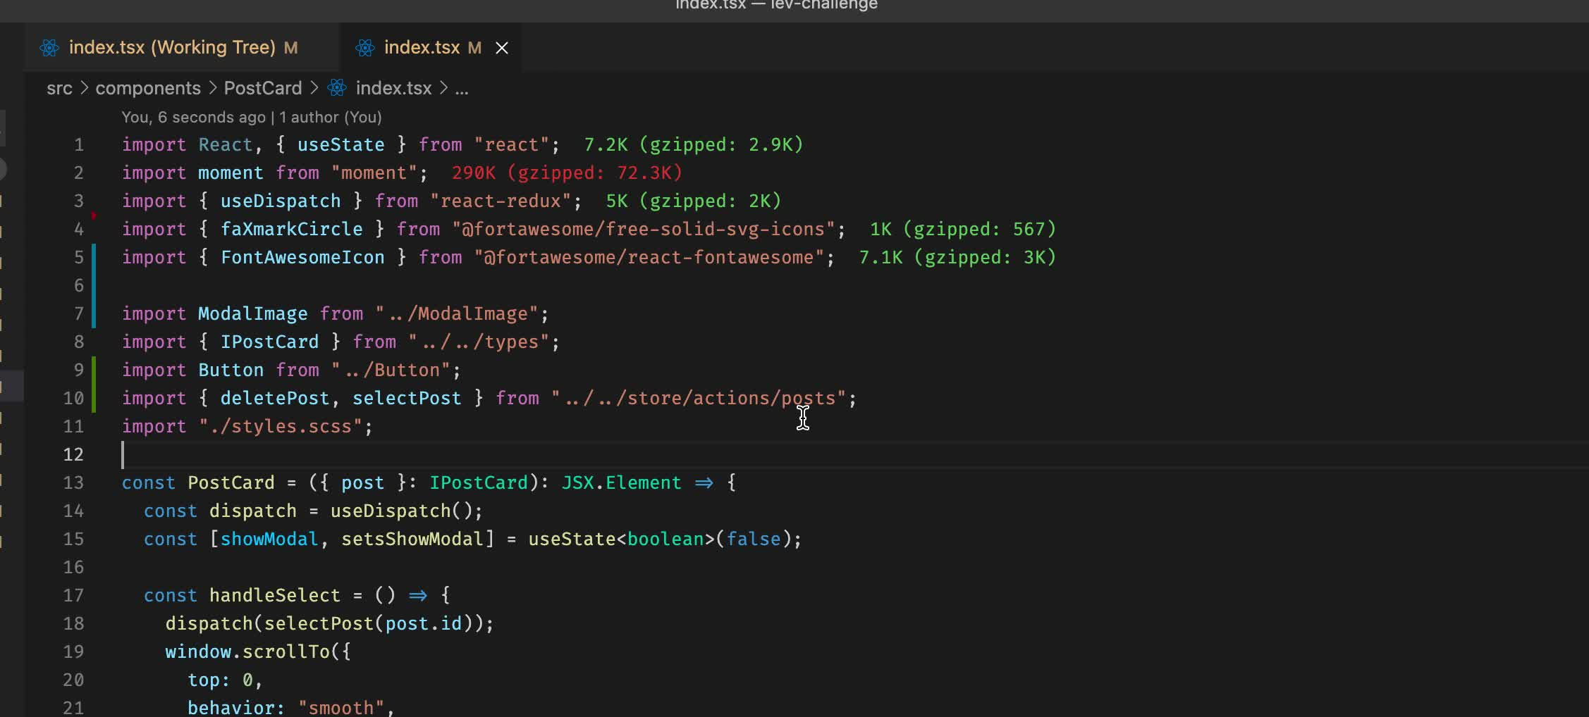Click line number 12 in the gutter
The width and height of the screenshot is (1589, 717).
(x=73, y=454)
